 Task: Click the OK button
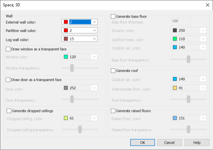(x=143, y=143)
